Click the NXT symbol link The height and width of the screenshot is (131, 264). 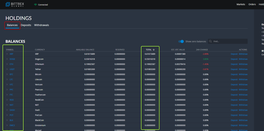11,105
